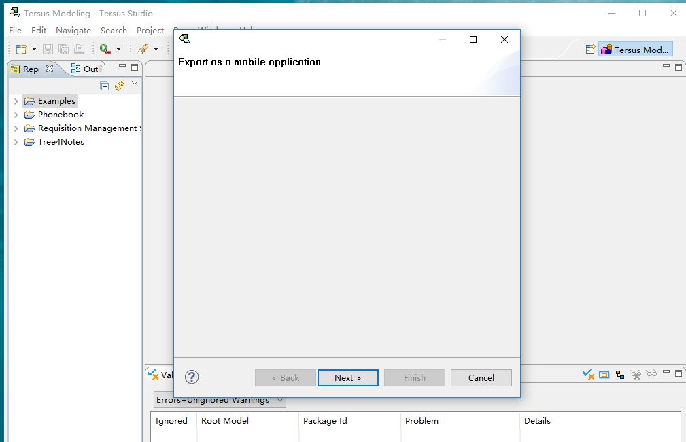The width and height of the screenshot is (686, 442).
Task: Select the Requisition Management project
Action: coord(87,128)
